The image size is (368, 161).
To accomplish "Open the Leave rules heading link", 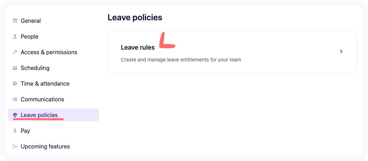I will pos(138,47).
